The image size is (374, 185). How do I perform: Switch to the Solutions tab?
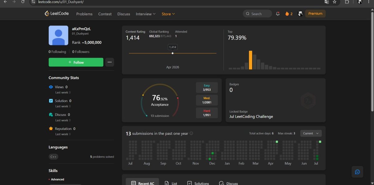point(198,183)
